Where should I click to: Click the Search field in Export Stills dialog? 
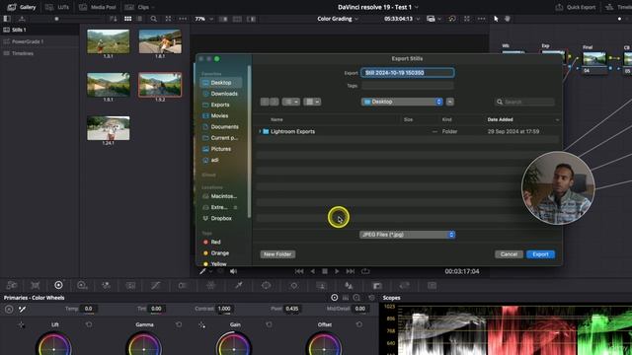coord(524,102)
